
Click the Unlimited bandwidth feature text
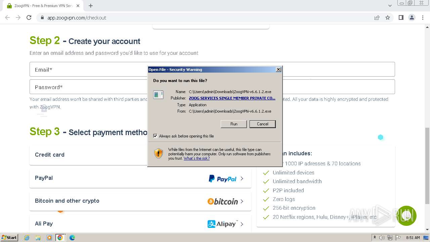297,181
